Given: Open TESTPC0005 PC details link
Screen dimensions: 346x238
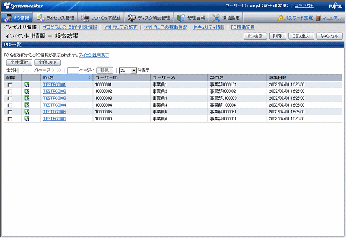Looking at the screenshot, I should pyautogui.click(x=55, y=112).
